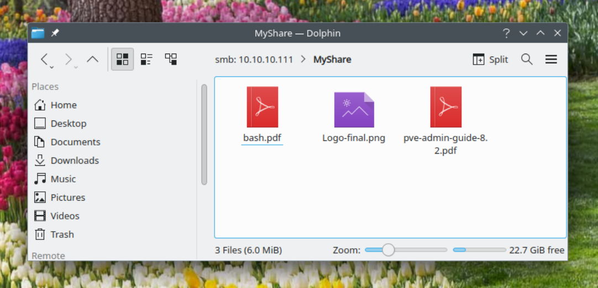
Task: Click the pve-admin-guide-8.2.pdf file name
Action: (446, 144)
